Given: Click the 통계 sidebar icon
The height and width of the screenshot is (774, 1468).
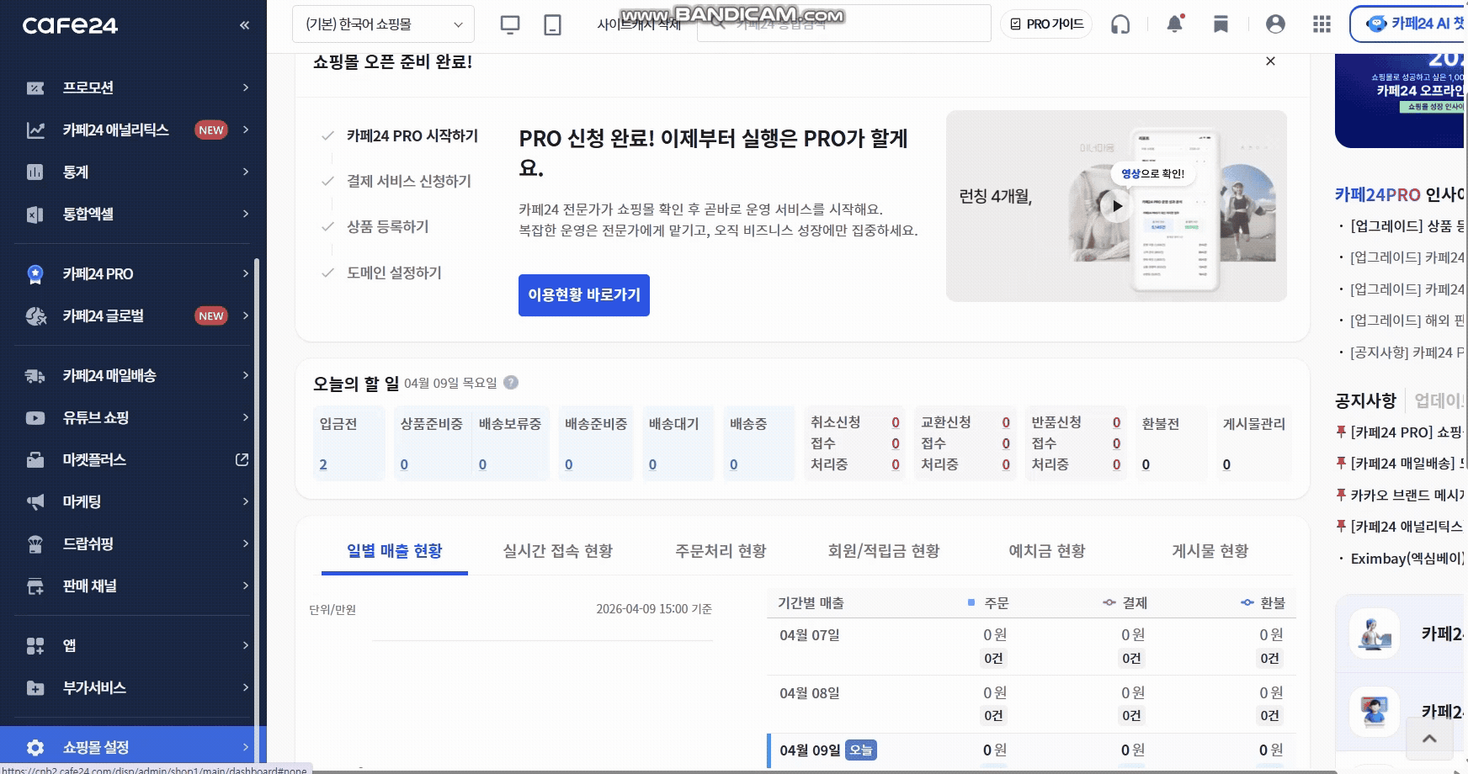Looking at the screenshot, I should pos(35,172).
